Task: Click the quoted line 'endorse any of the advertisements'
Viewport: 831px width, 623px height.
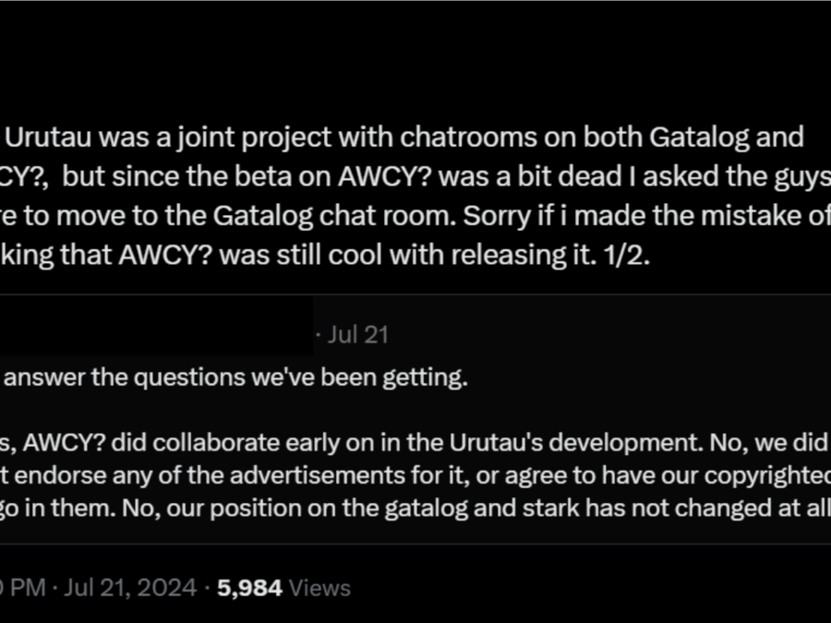Action: click(415, 475)
